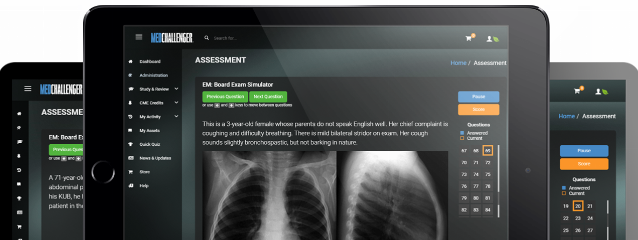Click the Home breadcrumb link on center tablet
638x240 pixels.
click(x=458, y=63)
